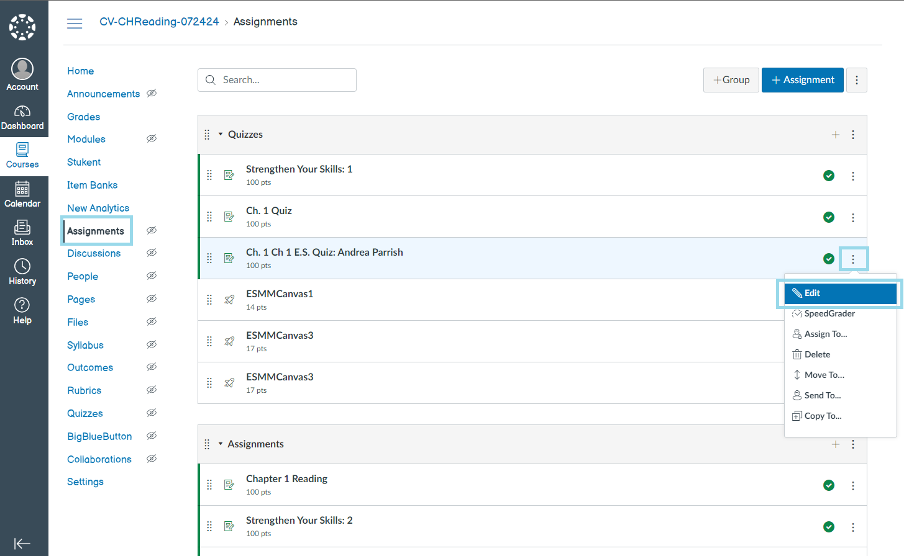Collapse the Assignments group triangle
Screen dimensions: 904x556
pyautogui.click(x=221, y=444)
